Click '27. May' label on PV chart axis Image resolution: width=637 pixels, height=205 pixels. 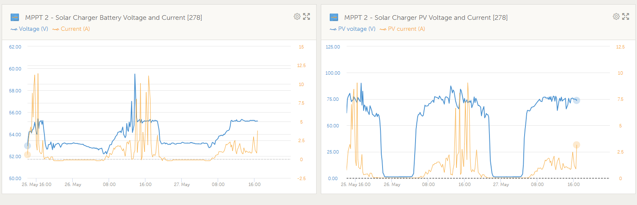pyautogui.click(x=501, y=184)
